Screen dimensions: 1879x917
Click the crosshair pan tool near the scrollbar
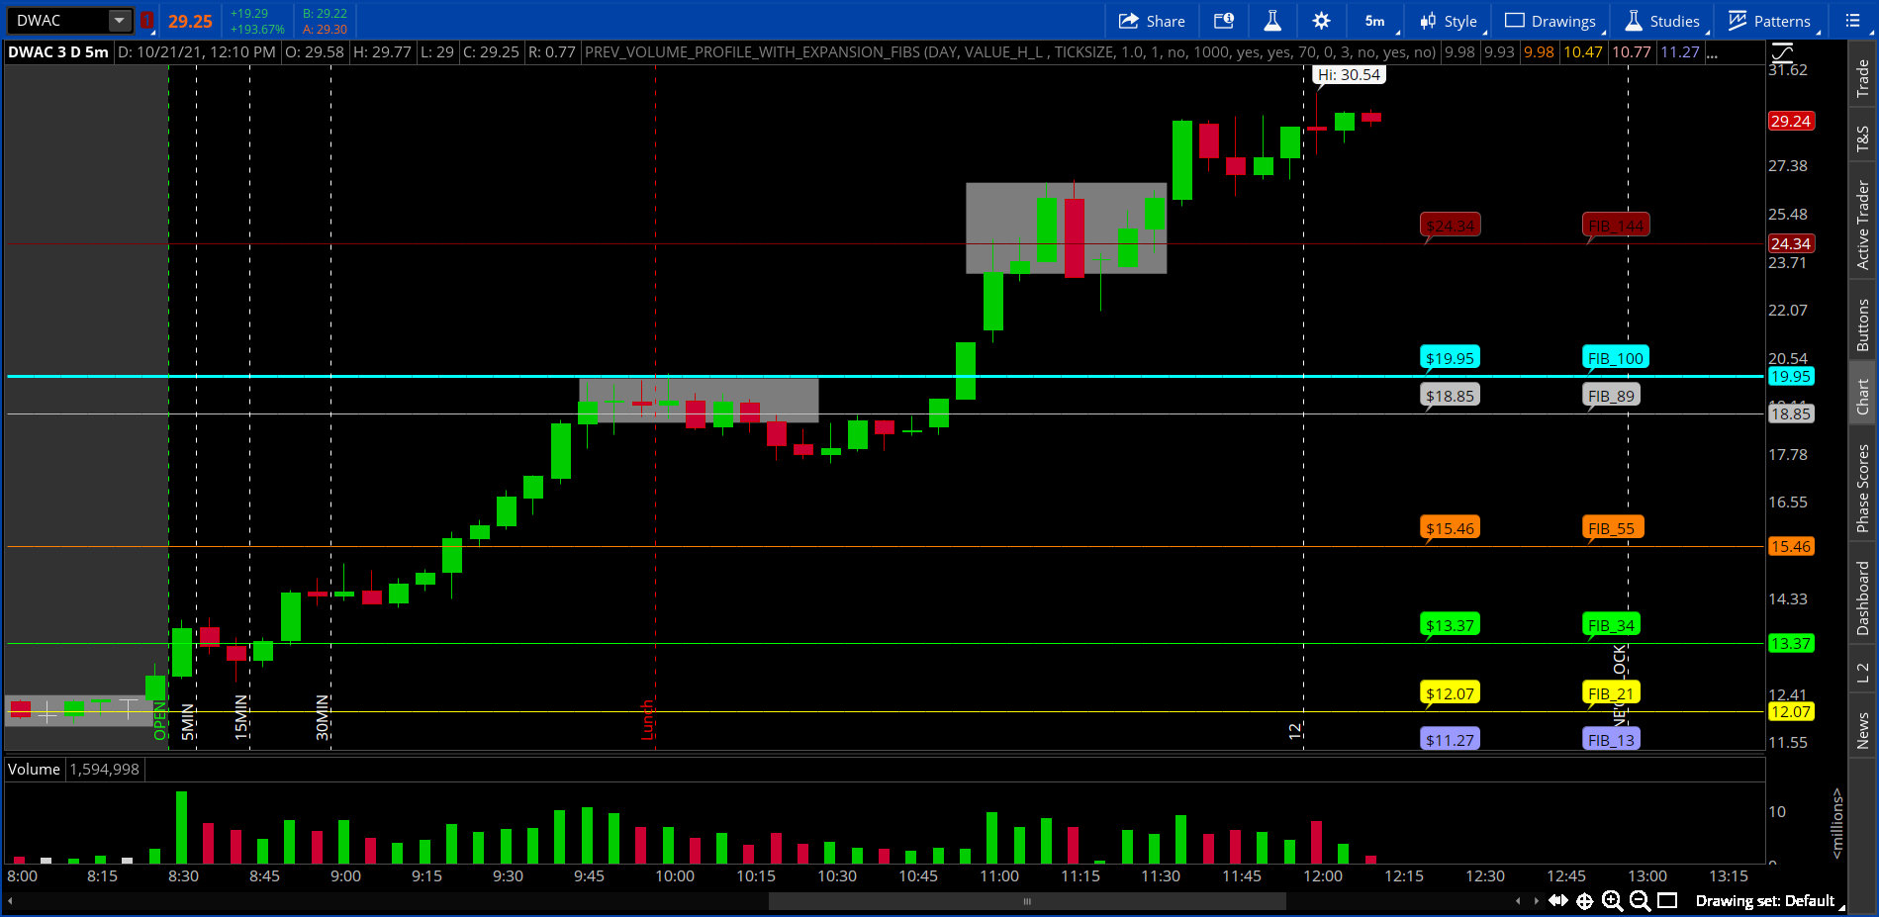pos(1584,901)
